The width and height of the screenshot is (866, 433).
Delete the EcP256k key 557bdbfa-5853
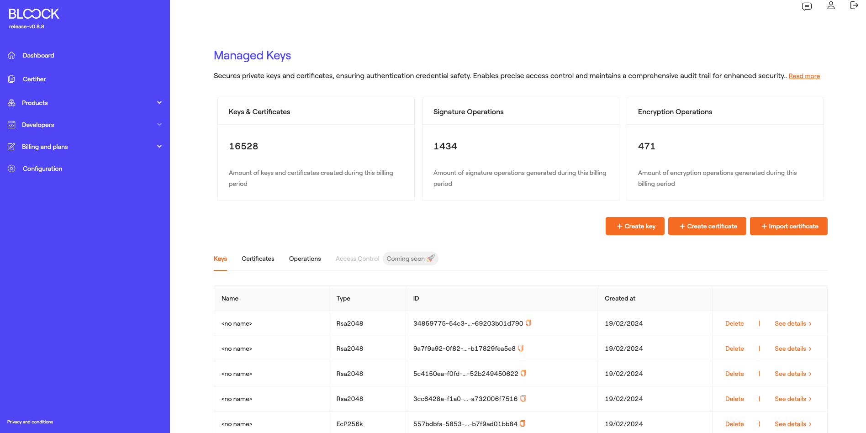pyautogui.click(x=734, y=424)
